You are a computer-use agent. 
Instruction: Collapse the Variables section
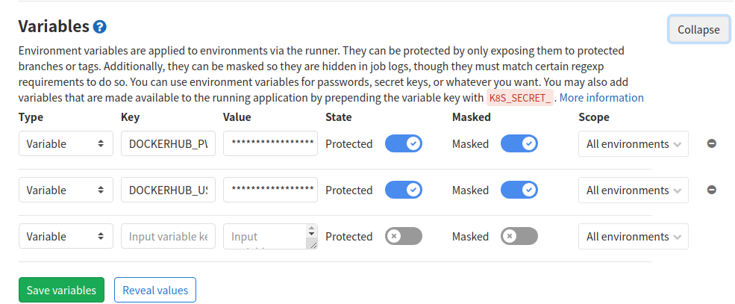(x=698, y=29)
